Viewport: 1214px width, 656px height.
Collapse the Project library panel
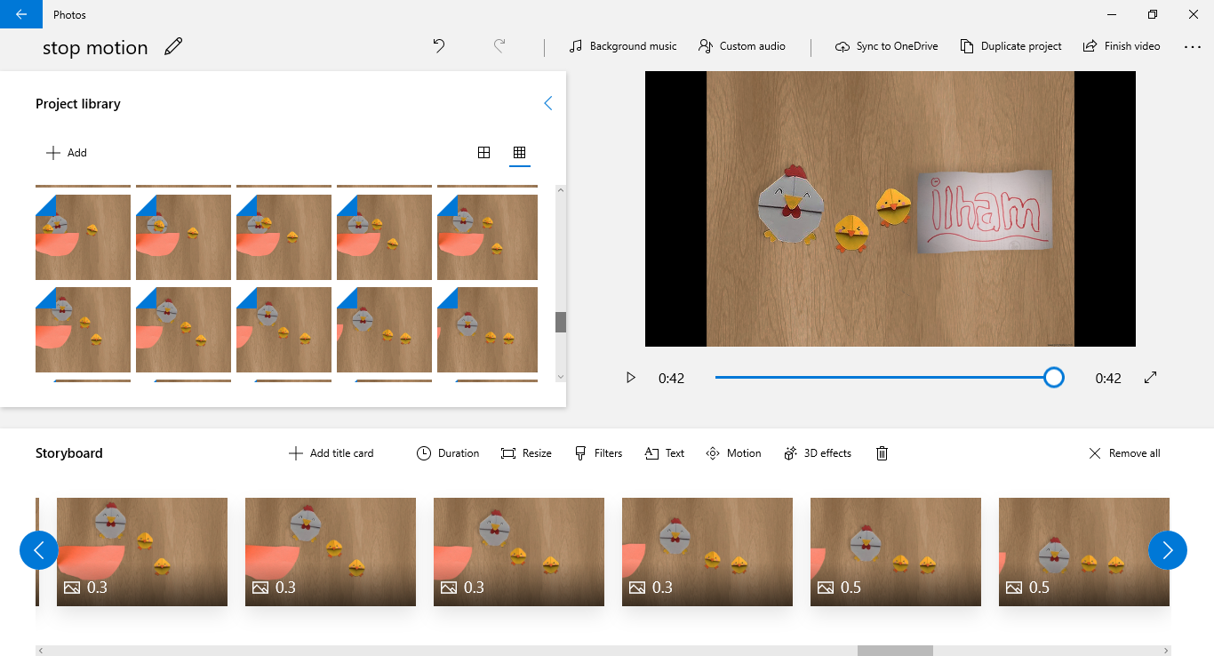pos(547,104)
